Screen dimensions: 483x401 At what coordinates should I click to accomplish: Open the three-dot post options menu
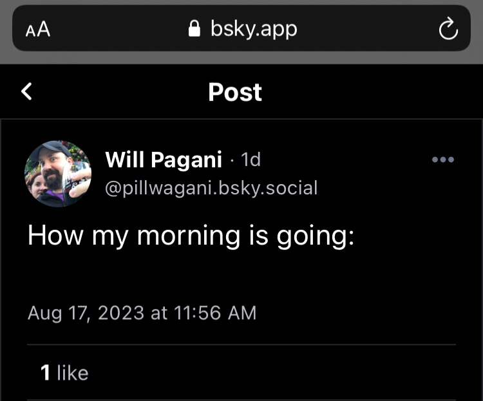(442, 160)
